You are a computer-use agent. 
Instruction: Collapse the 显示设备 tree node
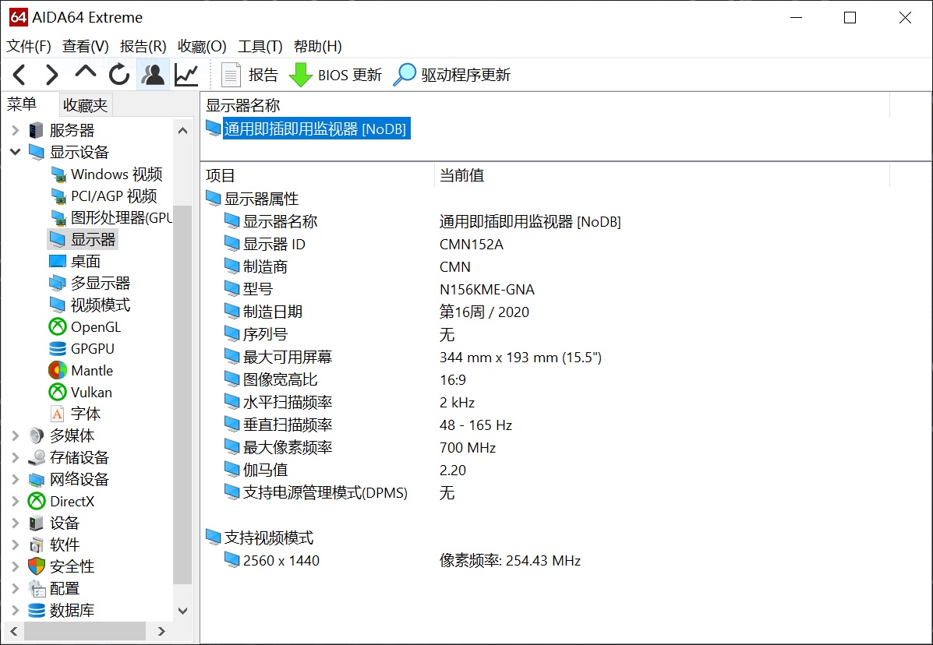click(16, 152)
